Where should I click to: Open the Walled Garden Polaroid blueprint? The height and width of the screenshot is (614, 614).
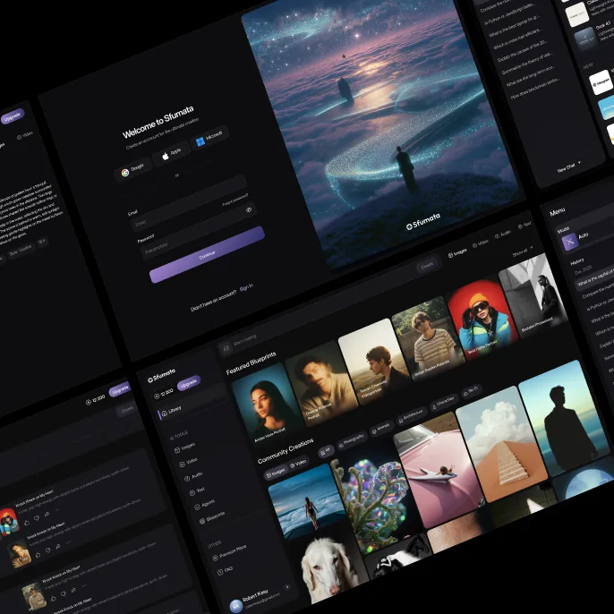pos(428,337)
